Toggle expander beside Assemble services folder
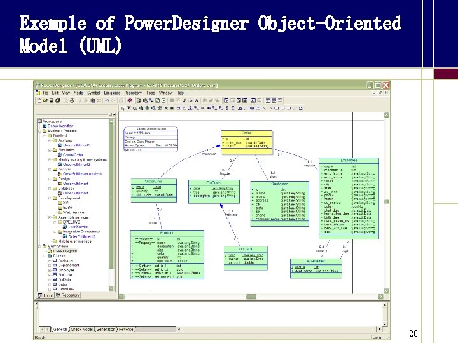This screenshot has height=343, width=458. (50, 217)
